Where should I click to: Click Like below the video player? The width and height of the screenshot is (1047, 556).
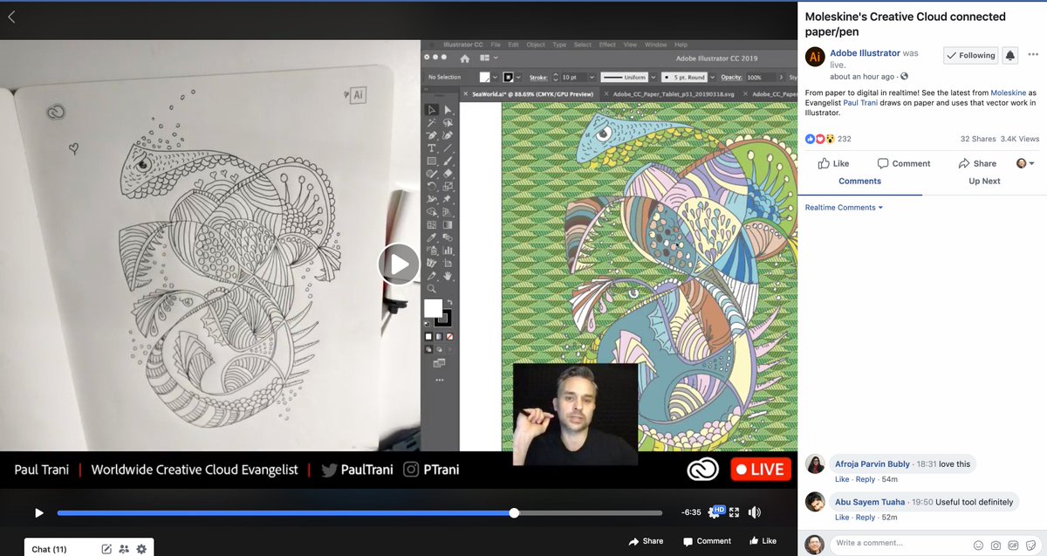click(x=763, y=541)
